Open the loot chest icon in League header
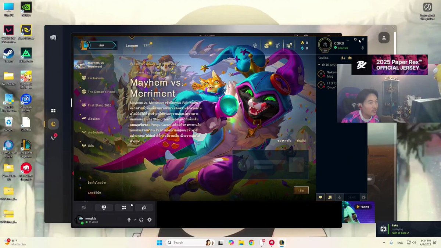 click(x=266, y=46)
